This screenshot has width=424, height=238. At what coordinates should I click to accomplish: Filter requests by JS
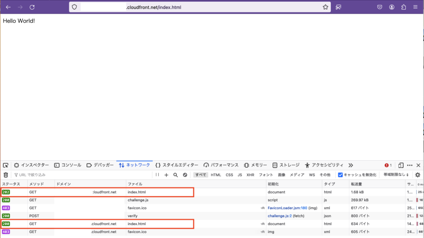[240, 175]
